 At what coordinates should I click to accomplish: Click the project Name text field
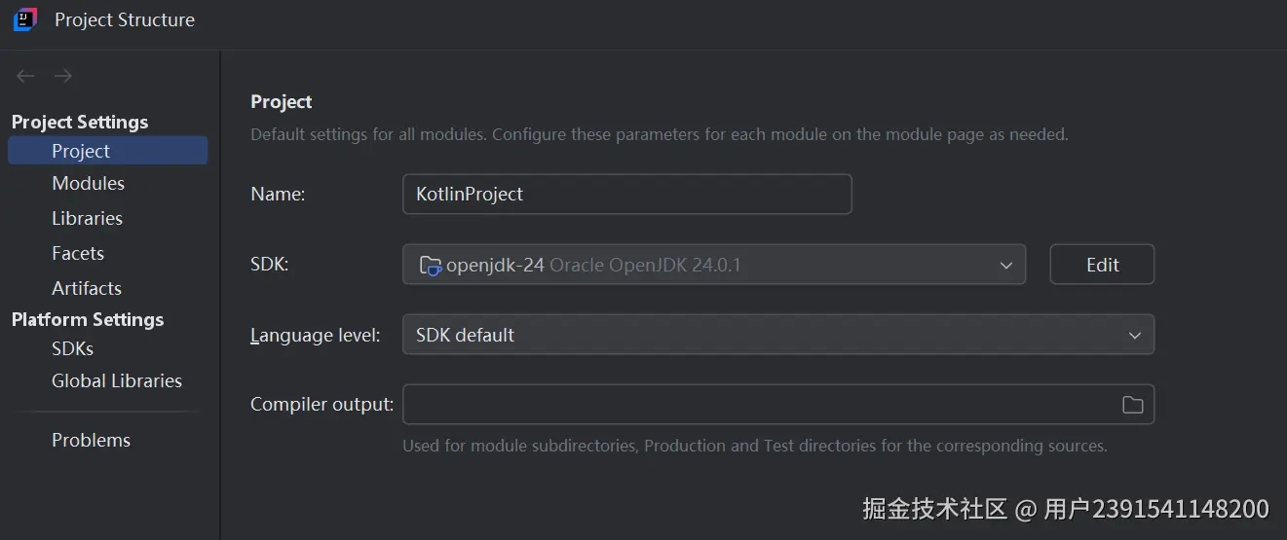(626, 194)
